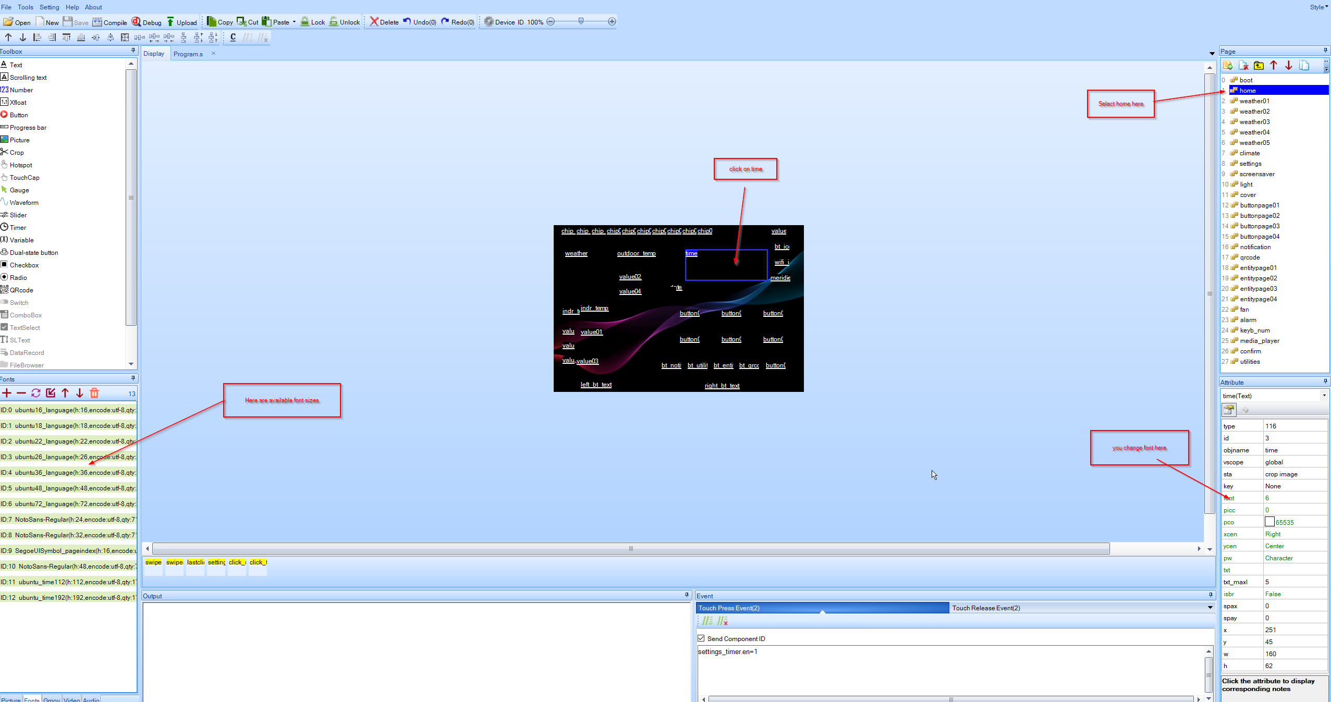Click the Device ID gear icon
This screenshot has width=1331, height=702.
click(x=489, y=22)
